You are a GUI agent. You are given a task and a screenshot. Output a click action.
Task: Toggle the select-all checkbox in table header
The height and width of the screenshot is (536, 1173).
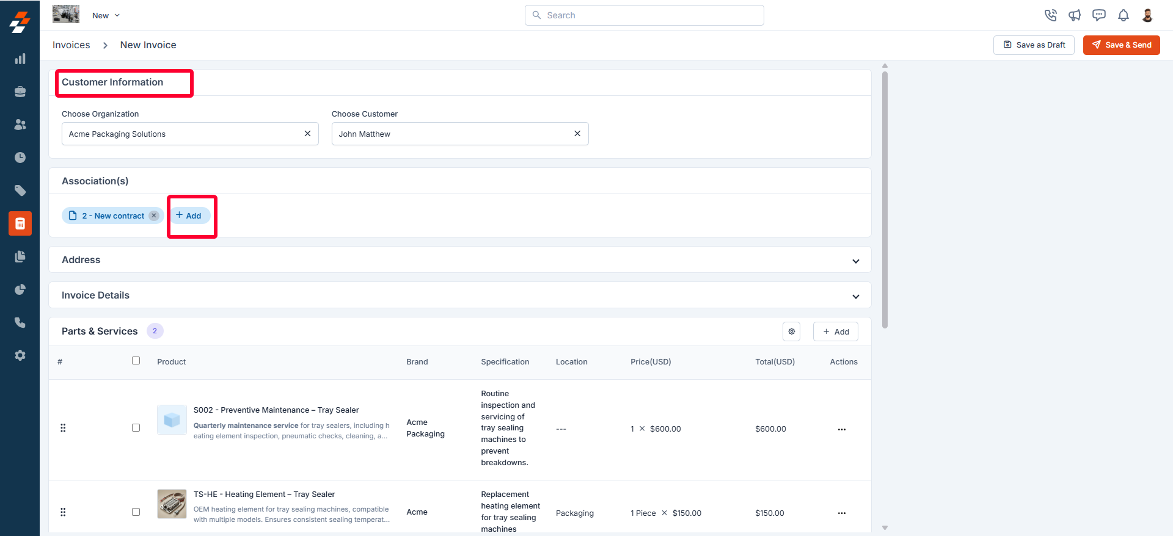[x=136, y=361]
